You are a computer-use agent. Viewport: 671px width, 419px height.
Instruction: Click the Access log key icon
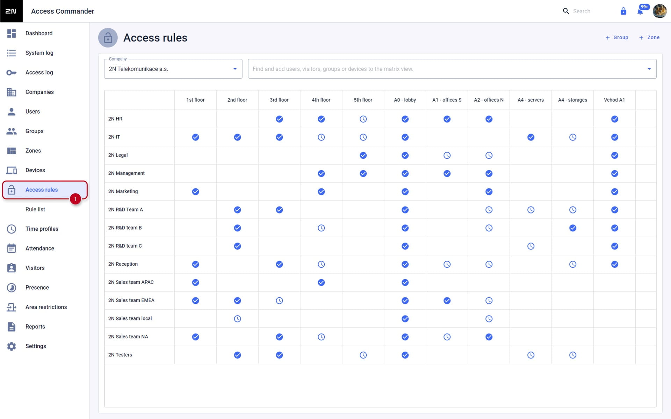coord(12,72)
